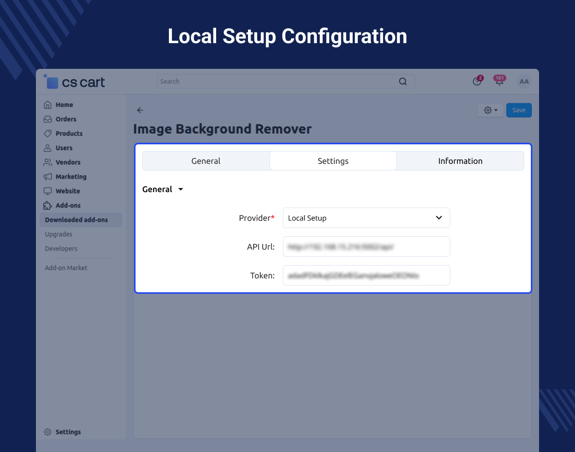Screen dimensions: 575x452
Task: Open Home in the sidebar
Action: click(x=64, y=105)
